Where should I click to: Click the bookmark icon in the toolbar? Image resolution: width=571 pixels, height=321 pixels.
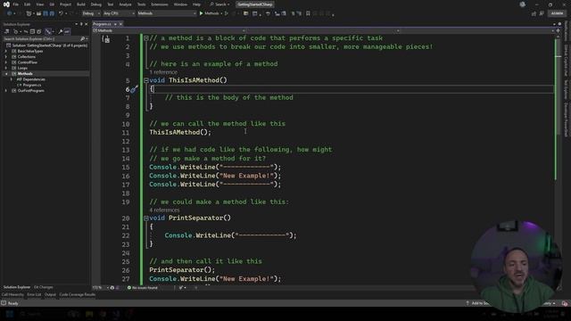(x=308, y=13)
